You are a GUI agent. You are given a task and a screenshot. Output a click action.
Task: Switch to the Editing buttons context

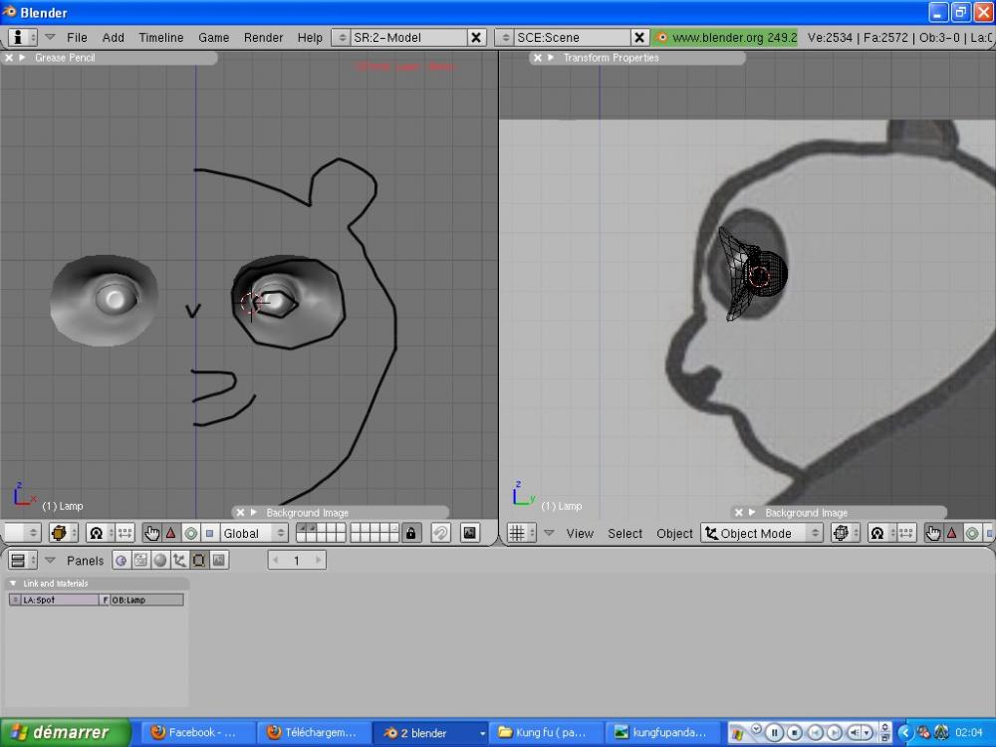(x=199, y=560)
